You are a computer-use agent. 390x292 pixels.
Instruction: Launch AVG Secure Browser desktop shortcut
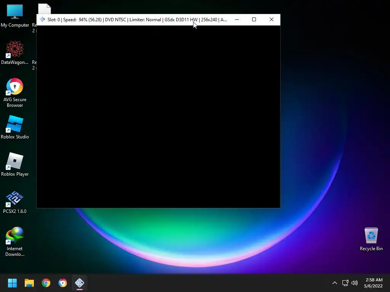pyautogui.click(x=15, y=93)
